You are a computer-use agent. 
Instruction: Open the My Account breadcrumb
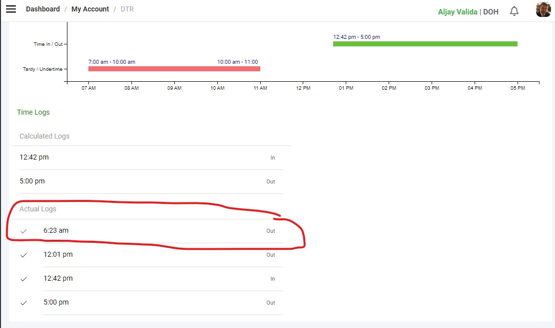[90, 9]
